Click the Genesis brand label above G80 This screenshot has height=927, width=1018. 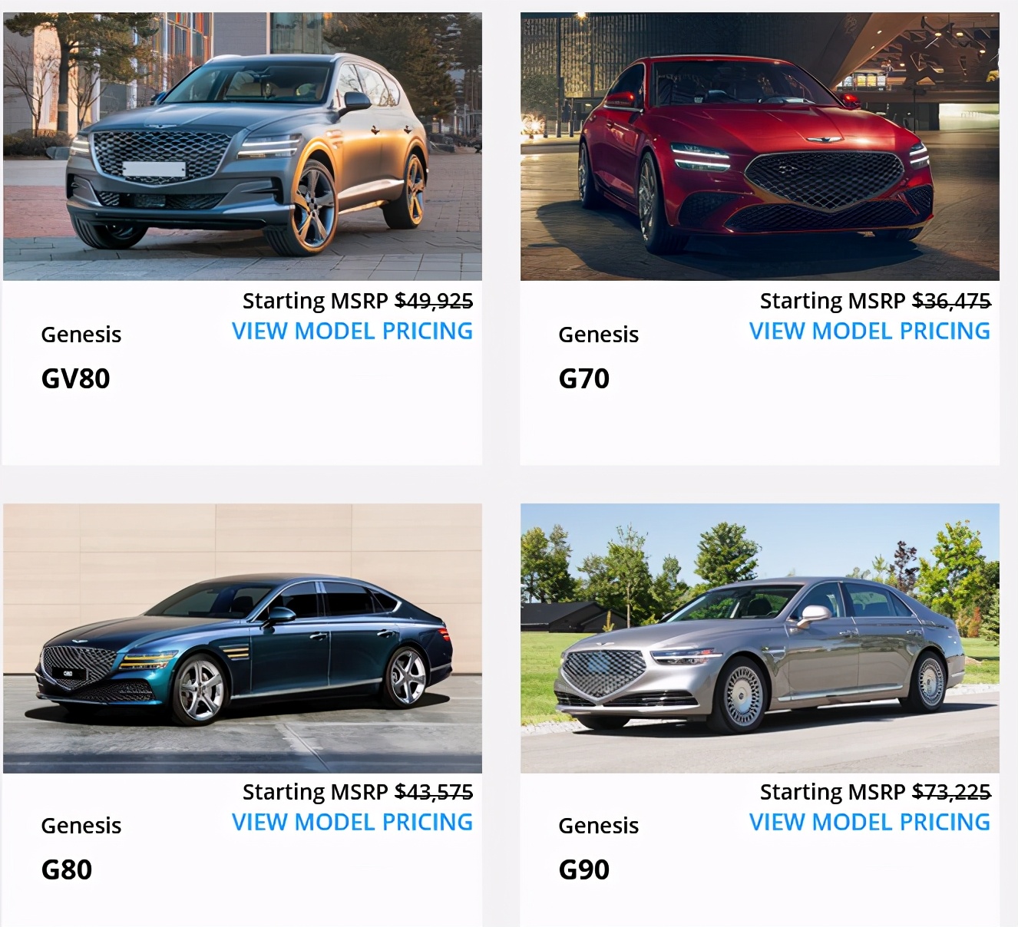(x=81, y=826)
